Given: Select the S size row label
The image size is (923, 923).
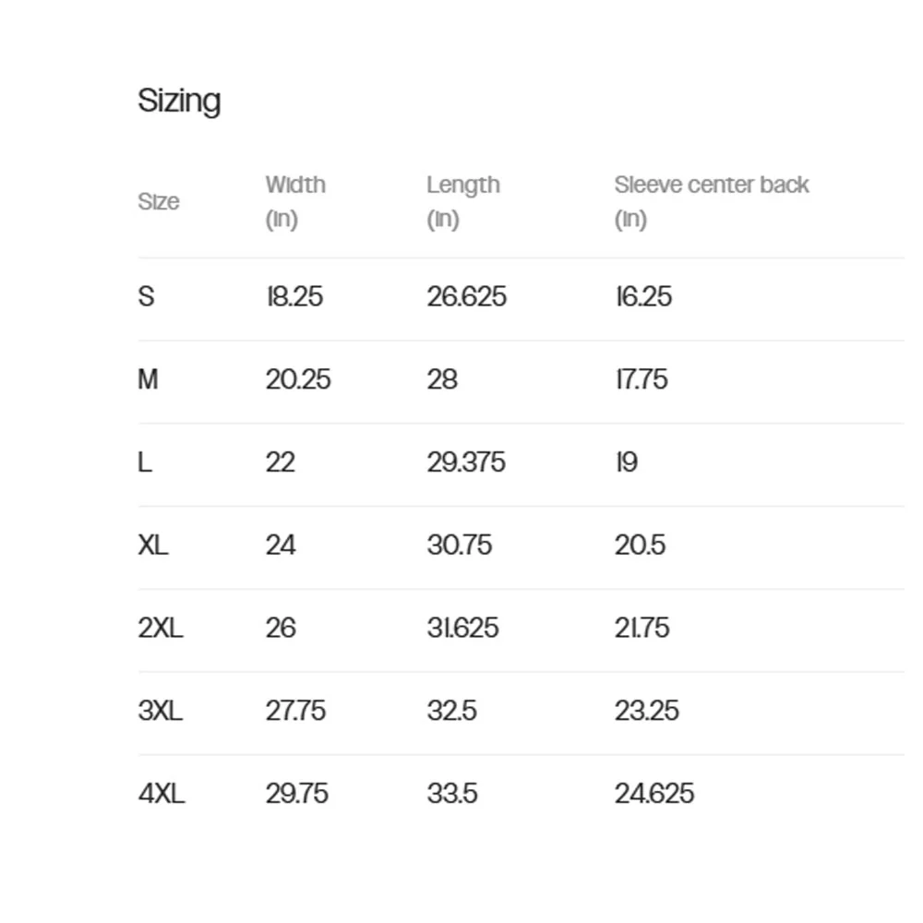Looking at the screenshot, I should click(x=146, y=296).
